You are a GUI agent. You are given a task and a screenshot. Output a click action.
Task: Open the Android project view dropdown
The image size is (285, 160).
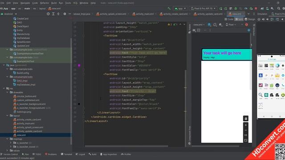[9, 14]
